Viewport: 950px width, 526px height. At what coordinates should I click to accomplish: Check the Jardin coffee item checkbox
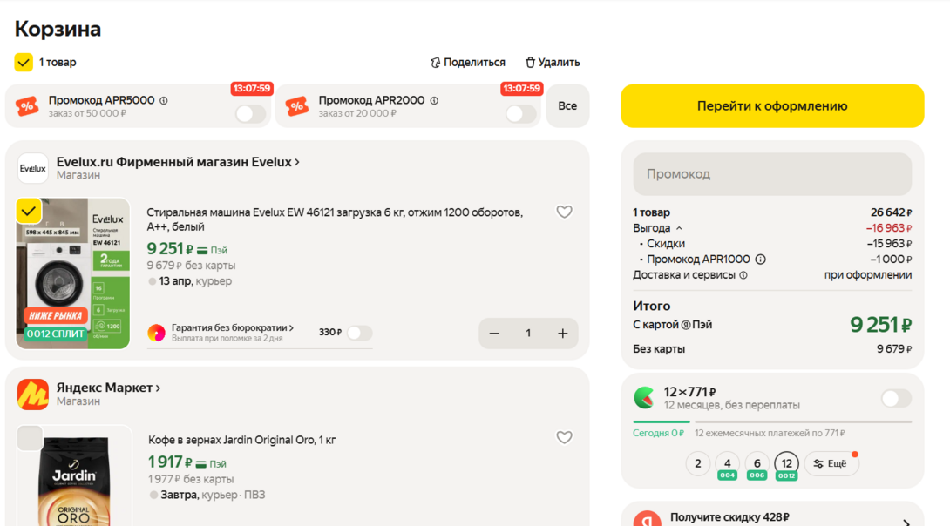coord(29,438)
